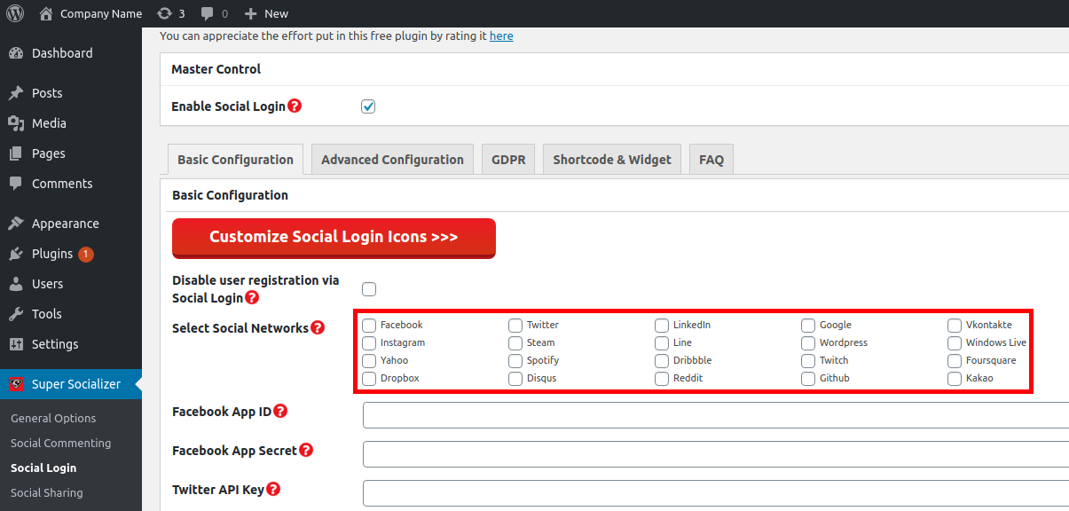
Task: Open the Shortcode & Widget tab
Action: [x=612, y=160]
